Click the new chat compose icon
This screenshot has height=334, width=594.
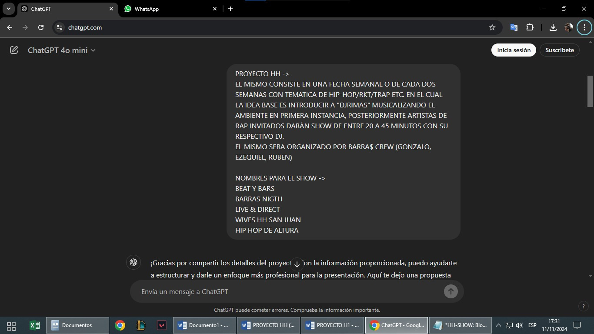coord(14,50)
